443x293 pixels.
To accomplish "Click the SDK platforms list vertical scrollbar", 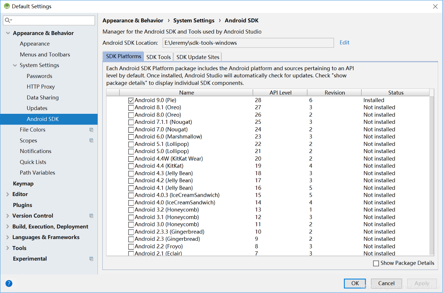I will 432,175.
